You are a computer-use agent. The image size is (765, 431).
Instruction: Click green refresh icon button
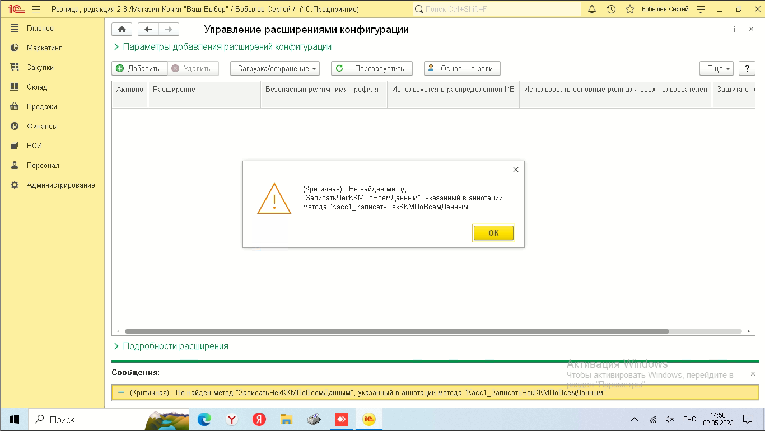click(x=339, y=68)
